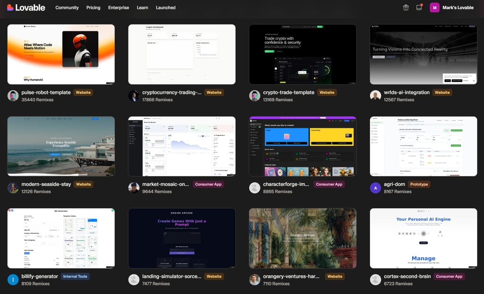Viewport: 484px width, 294px height.
Task: Go to the Pricing page
Action: point(93,8)
